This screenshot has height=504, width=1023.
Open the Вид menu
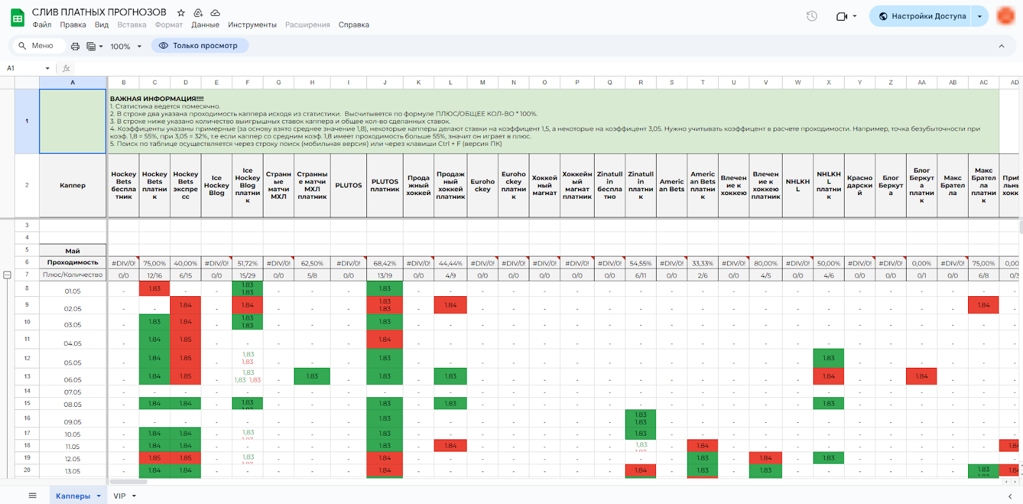point(102,25)
